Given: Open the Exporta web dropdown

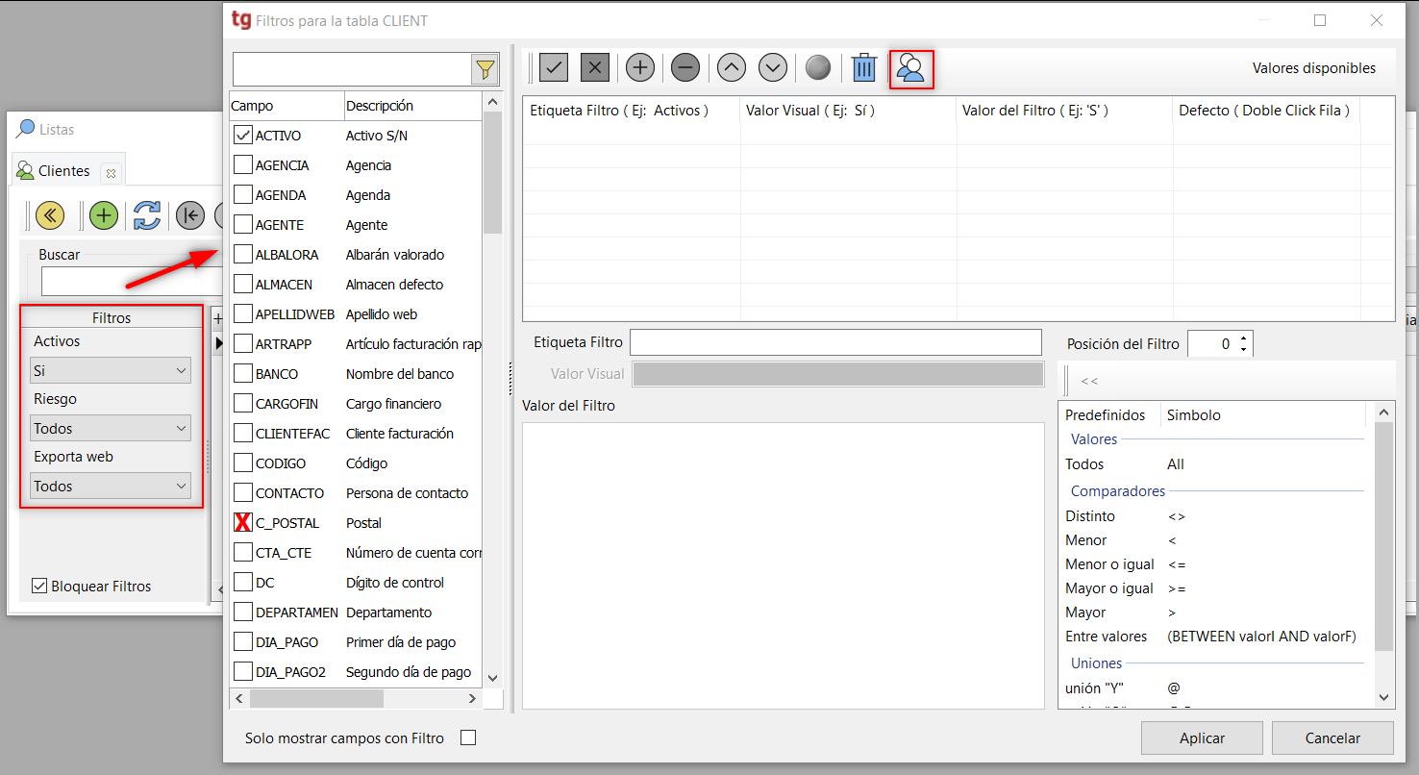Looking at the screenshot, I should [x=111, y=486].
